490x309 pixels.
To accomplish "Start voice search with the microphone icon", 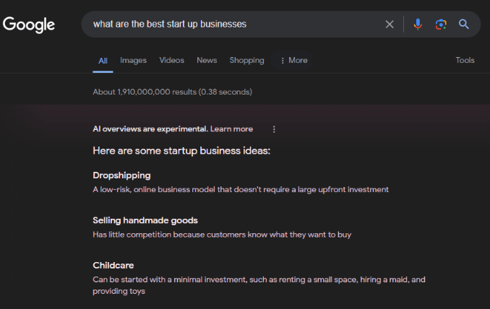I will tap(418, 25).
